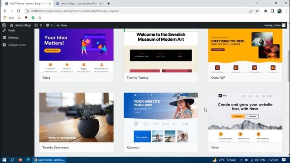Screen dimensions: 290x163
Task: Open the Howdy, rehan account menu
Action: (275, 25)
